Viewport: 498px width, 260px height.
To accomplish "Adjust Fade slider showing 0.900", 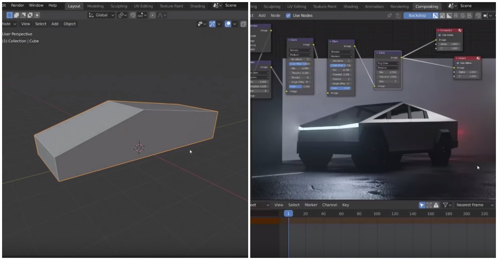I will click(x=299, y=87).
